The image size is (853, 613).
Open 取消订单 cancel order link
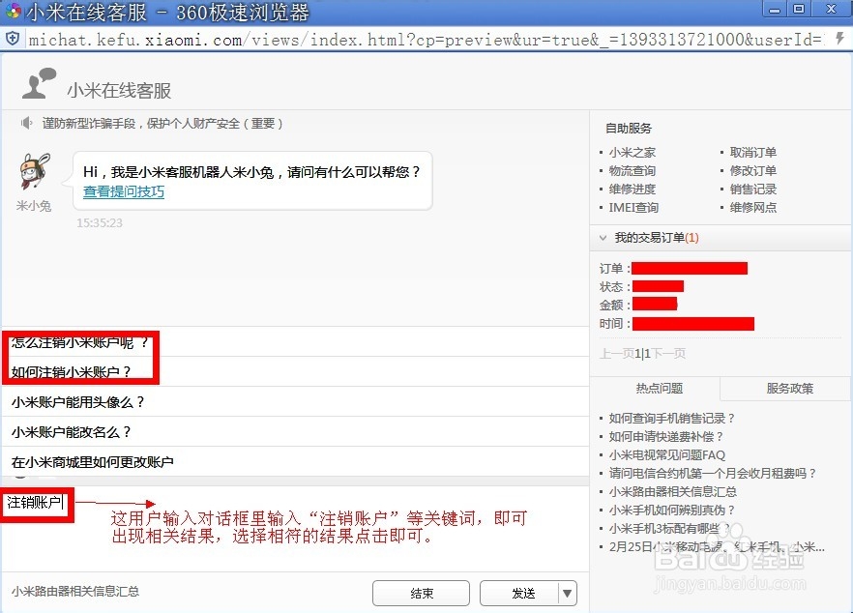click(752, 153)
